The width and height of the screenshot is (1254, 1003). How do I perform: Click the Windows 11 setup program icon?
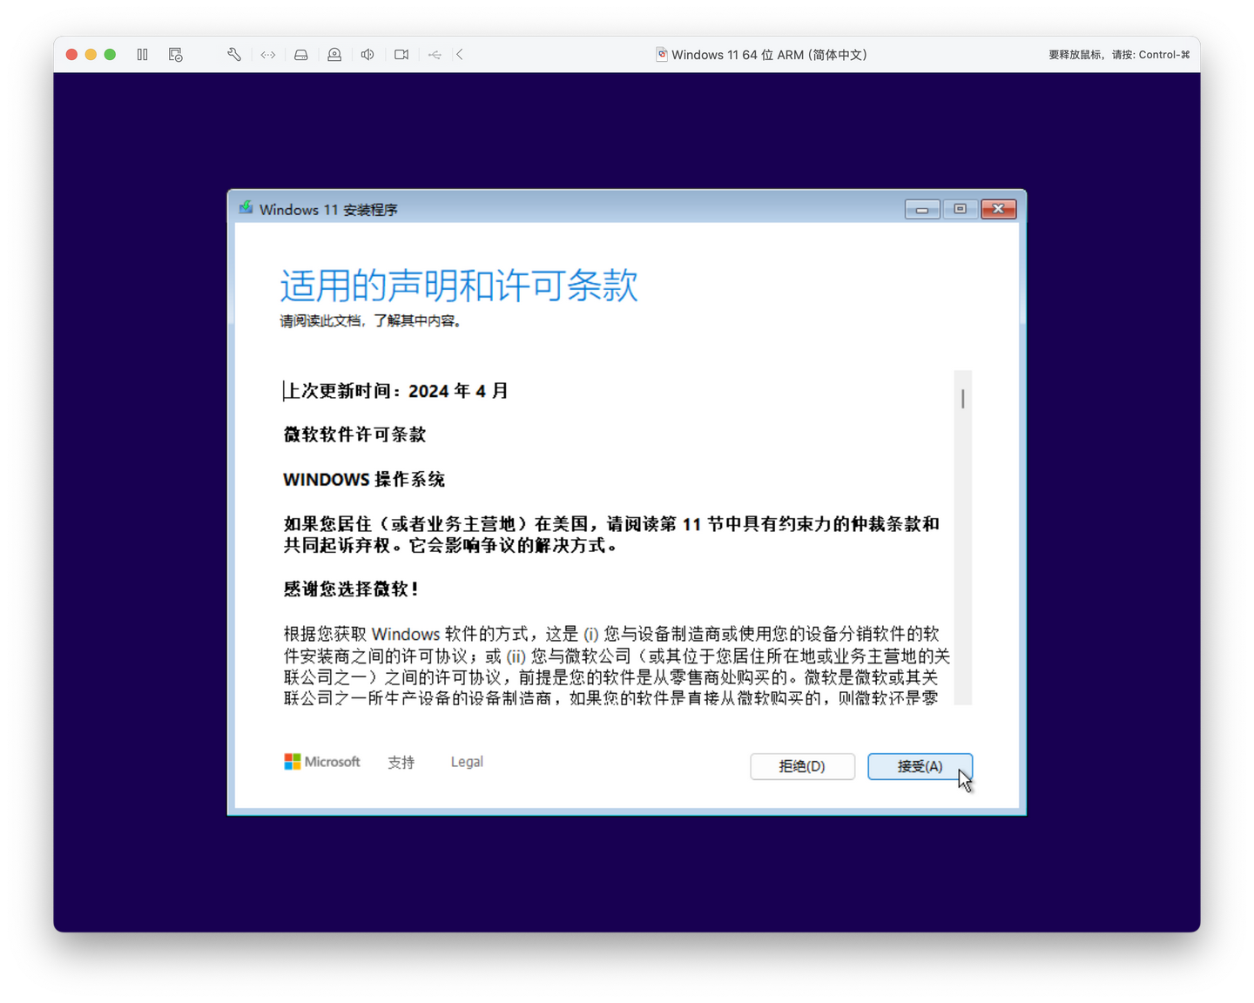tap(246, 209)
